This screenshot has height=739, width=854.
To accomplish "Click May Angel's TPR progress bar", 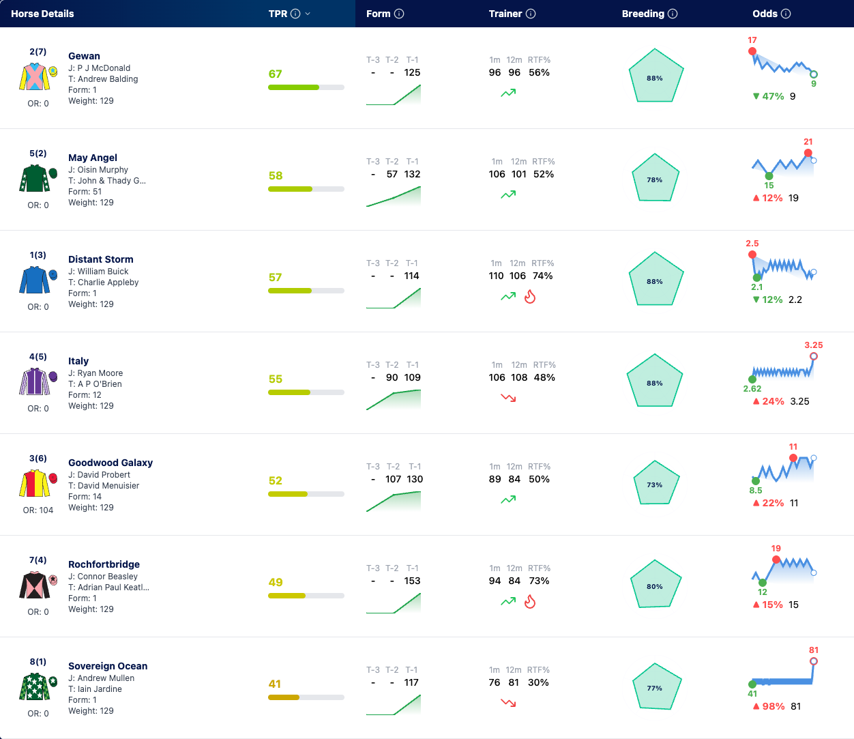I will (x=306, y=189).
